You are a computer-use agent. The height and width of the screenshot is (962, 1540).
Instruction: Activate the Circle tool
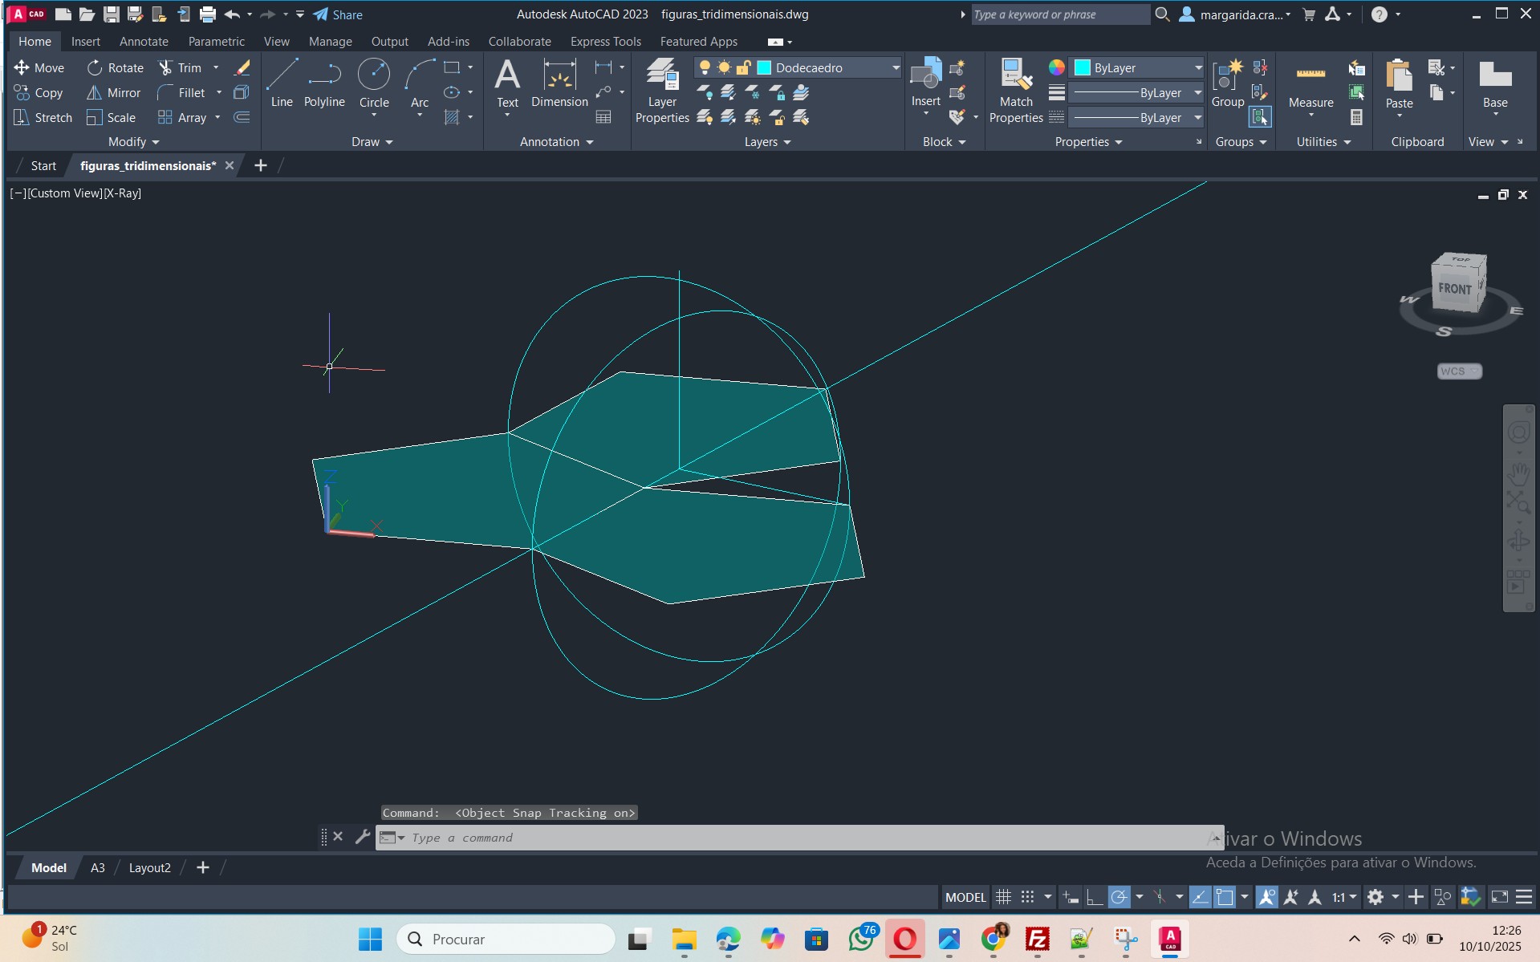tap(374, 83)
